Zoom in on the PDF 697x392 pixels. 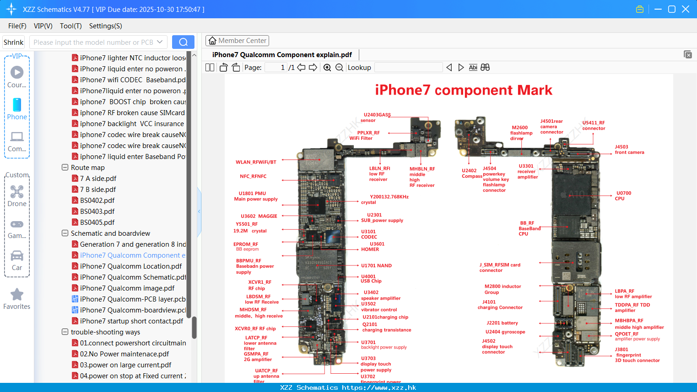[x=327, y=67]
